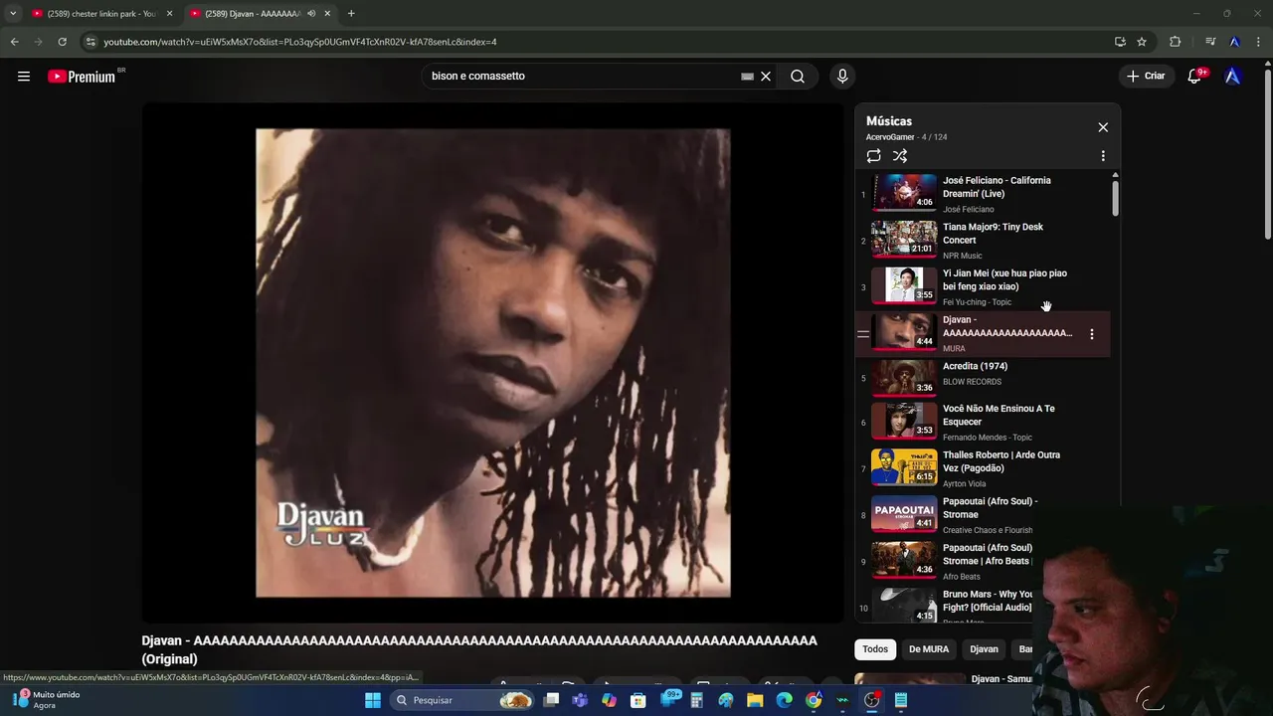
Task: Open Microsoft Store taskbar icon
Action: (x=638, y=700)
